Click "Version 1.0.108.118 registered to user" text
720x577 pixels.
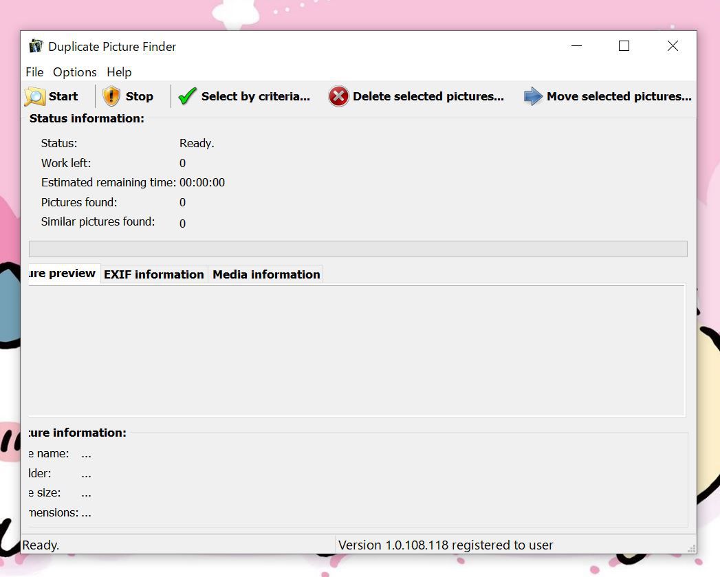(446, 545)
